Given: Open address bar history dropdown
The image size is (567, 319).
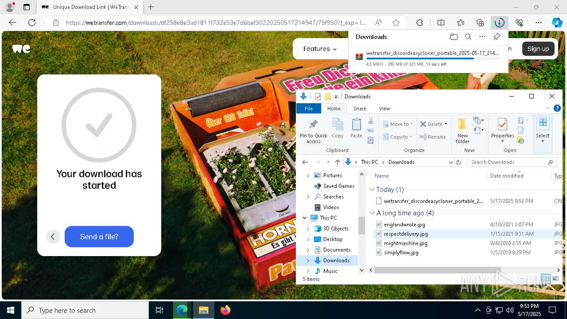Looking at the screenshot, I should tap(451, 162).
